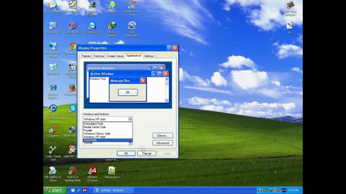This screenshot has width=346, height=194.
Task: Choose Zune Style from the list
Action: (108, 140)
